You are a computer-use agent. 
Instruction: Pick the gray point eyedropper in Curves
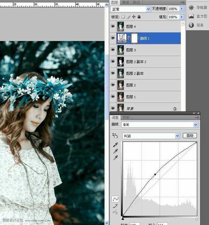[115, 151]
